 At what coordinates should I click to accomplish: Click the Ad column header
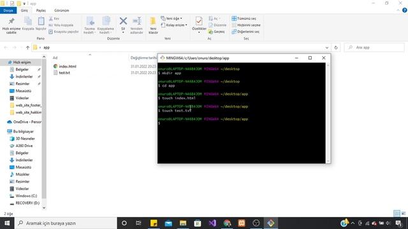[x=55, y=58]
